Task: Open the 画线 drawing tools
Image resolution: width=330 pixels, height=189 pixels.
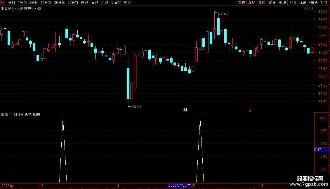Action: [x=282, y=3]
